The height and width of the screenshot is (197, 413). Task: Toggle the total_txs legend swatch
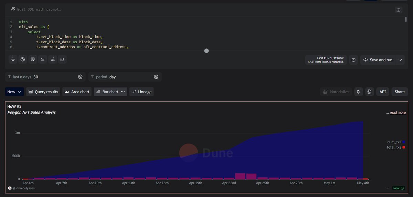pyautogui.click(x=404, y=147)
